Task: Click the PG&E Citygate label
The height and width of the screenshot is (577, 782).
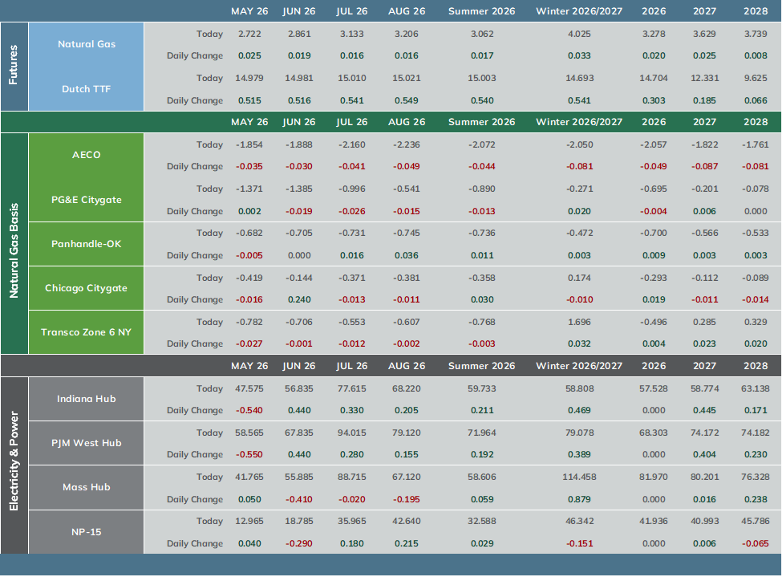Action: [x=87, y=200]
